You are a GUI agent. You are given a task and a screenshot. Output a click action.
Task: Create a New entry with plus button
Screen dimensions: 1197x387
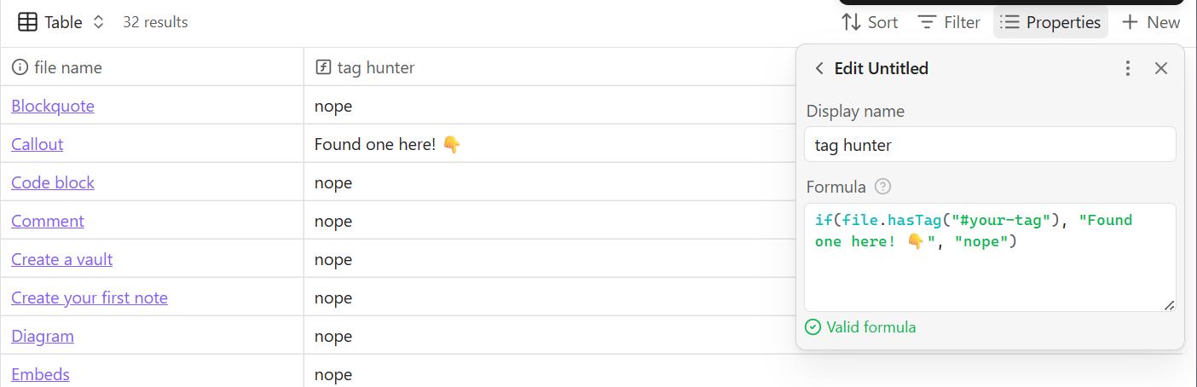click(1151, 22)
